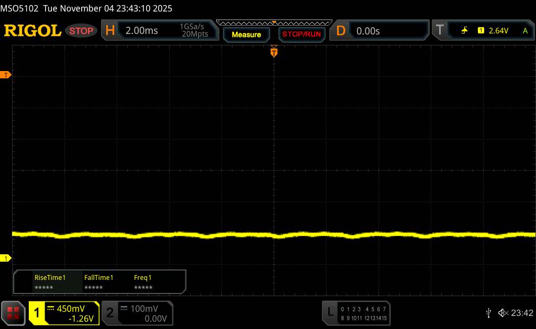This screenshot has width=536, height=329.
Task: Click the RIGOL logo
Action: 32,31
